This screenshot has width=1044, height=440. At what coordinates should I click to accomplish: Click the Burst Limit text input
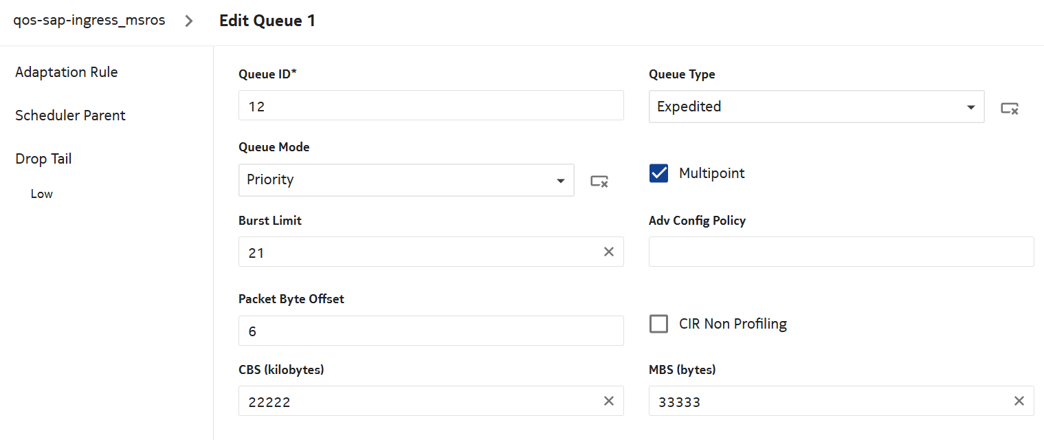(x=419, y=252)
